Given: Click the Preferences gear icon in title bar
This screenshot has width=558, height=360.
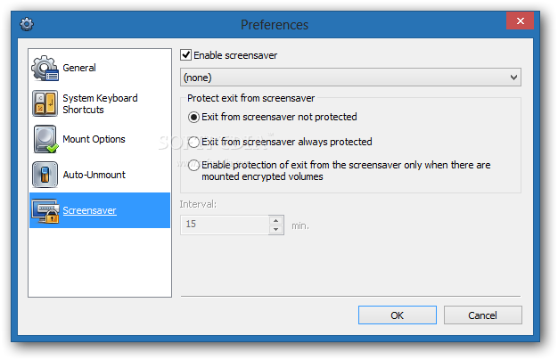Looking at the screenshot, I should tap(27, 24).
